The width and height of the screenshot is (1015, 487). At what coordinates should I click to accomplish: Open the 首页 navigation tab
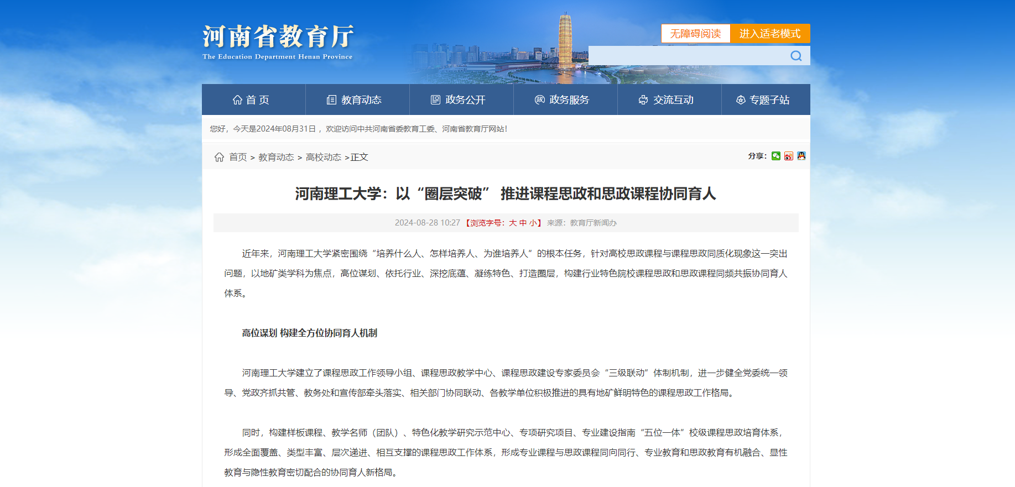pos(251,100)
